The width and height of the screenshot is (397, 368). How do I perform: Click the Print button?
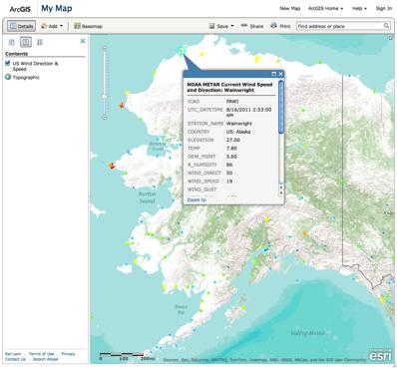(x=280, y=26)
